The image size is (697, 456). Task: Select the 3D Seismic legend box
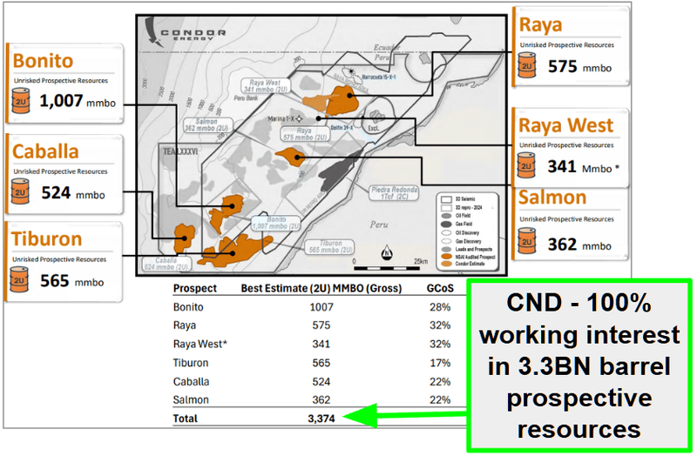click(446, 199)
